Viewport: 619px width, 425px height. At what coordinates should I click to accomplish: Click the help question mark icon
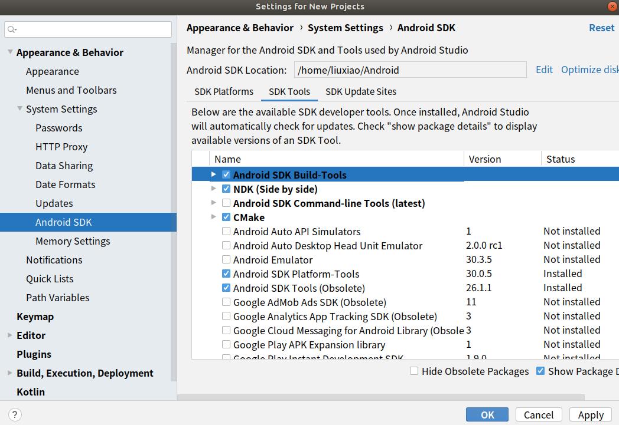[15, 414]
